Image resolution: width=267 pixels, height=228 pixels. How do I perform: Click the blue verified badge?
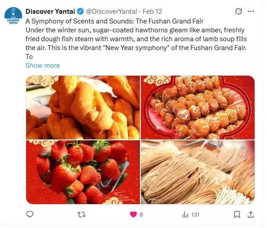(80, 11)
